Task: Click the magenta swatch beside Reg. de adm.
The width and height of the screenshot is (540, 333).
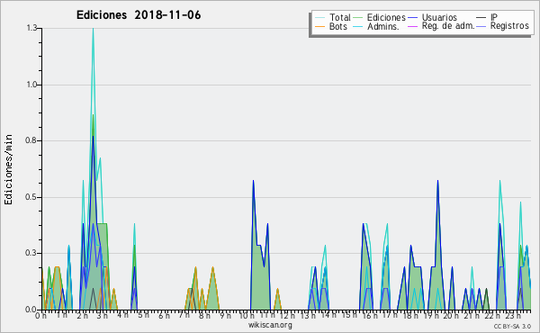Action: tap(412, 26)
